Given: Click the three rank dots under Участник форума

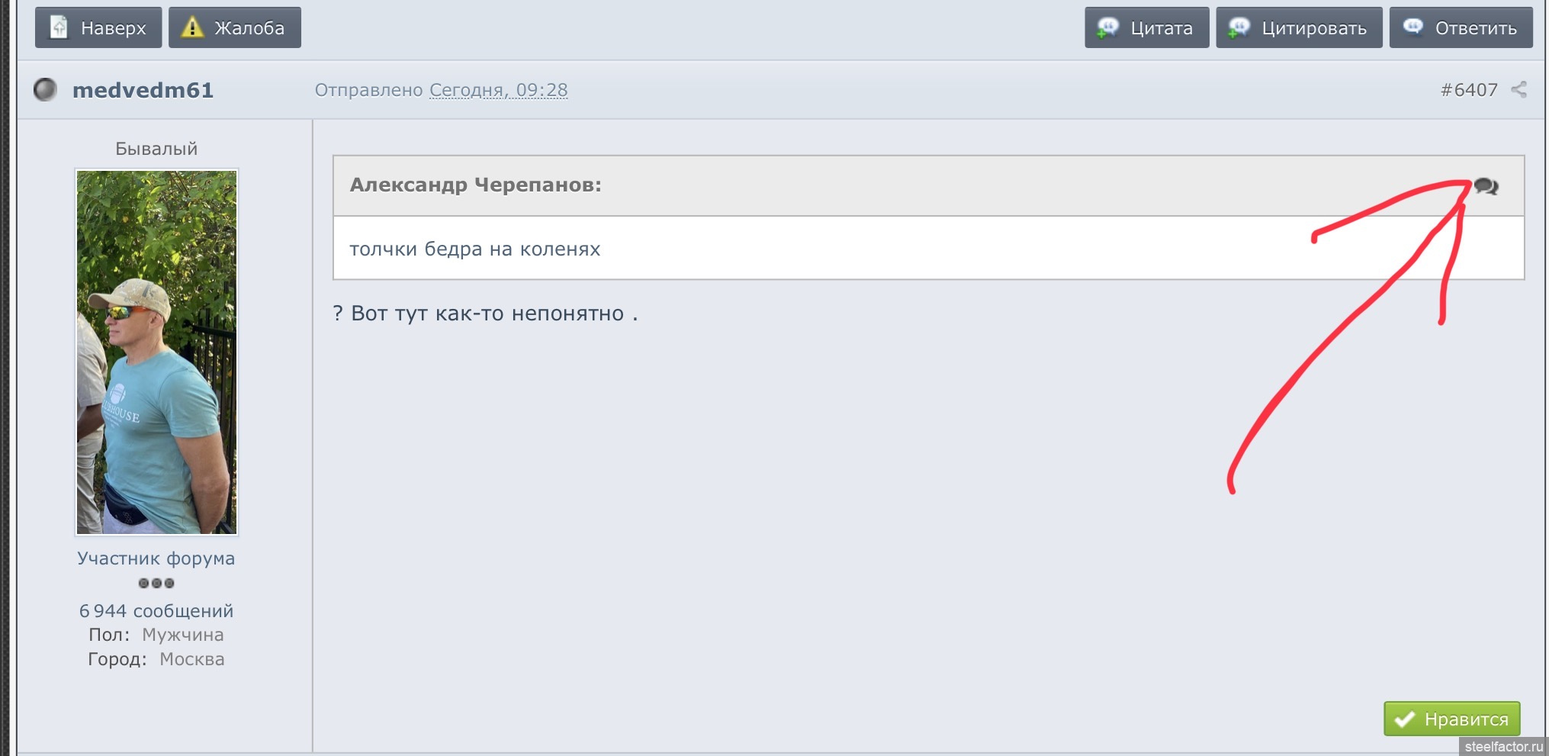Looking at the screenshot, I should 156,584.
